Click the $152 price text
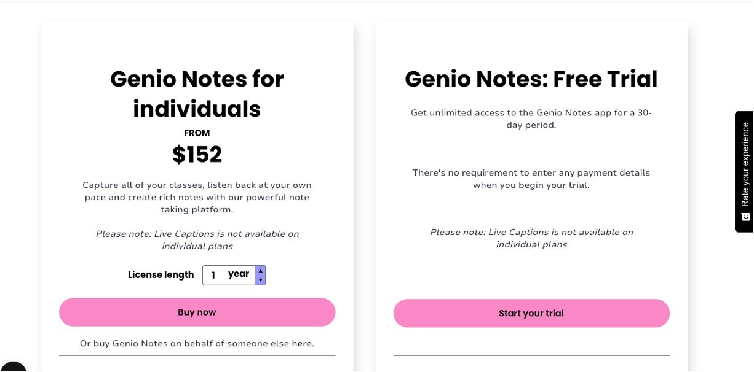 197,155
